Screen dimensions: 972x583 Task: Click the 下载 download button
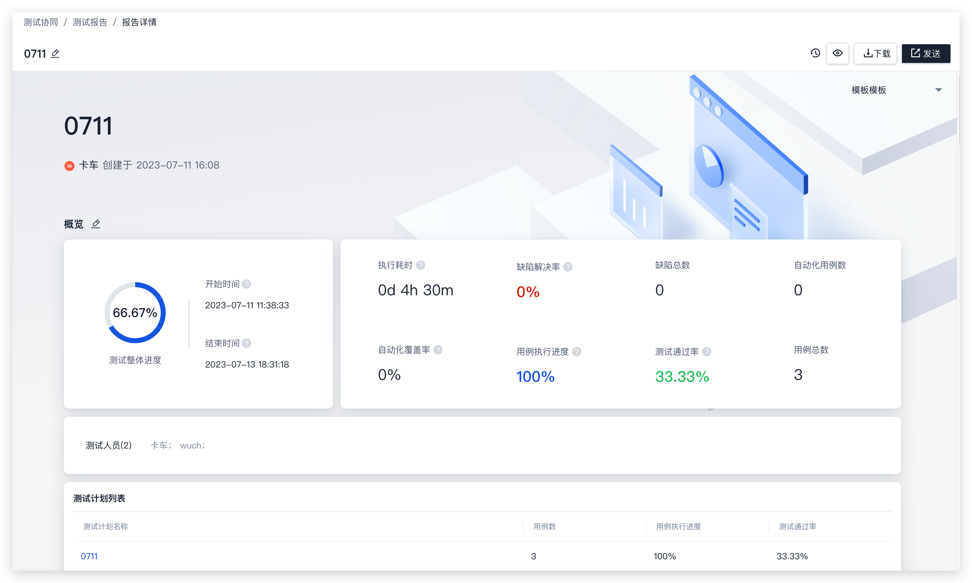(875, 53)
